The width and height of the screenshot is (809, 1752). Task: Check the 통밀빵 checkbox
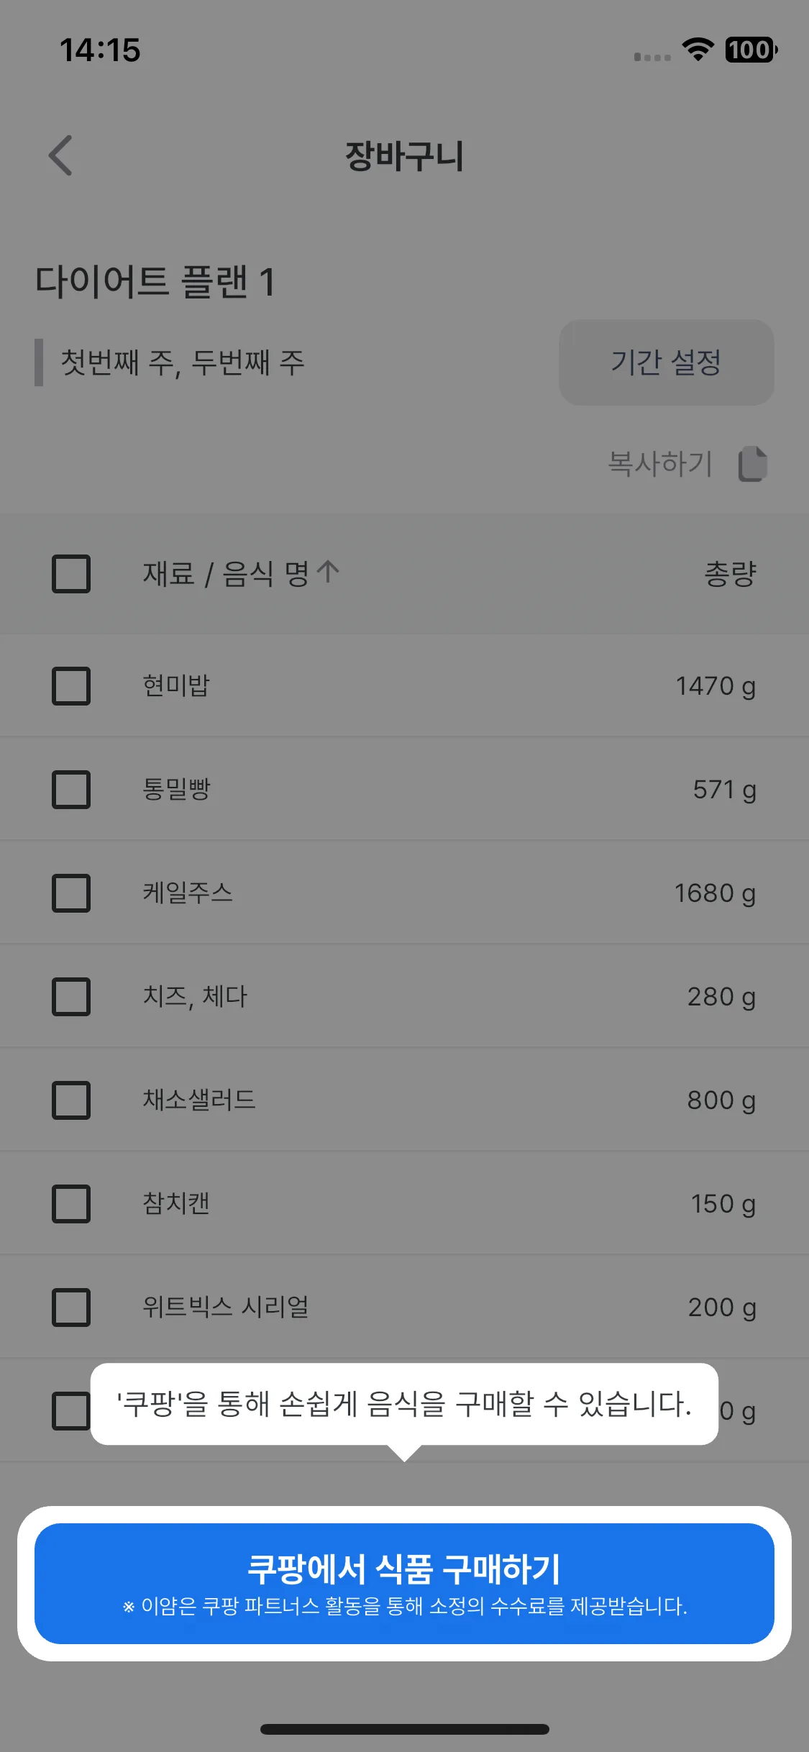[71, 790]
